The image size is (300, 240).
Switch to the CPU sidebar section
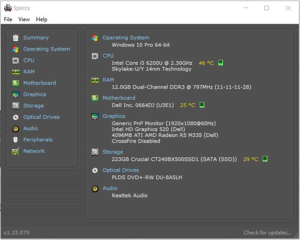pos(29,60)
